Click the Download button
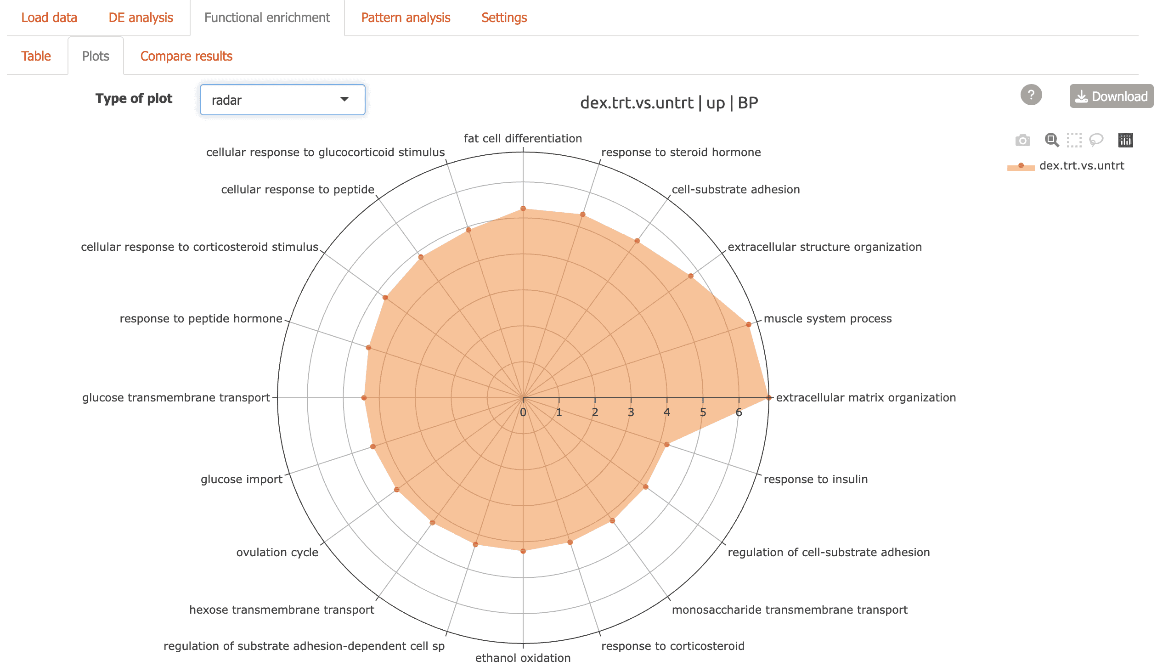 coord(1111,96)
